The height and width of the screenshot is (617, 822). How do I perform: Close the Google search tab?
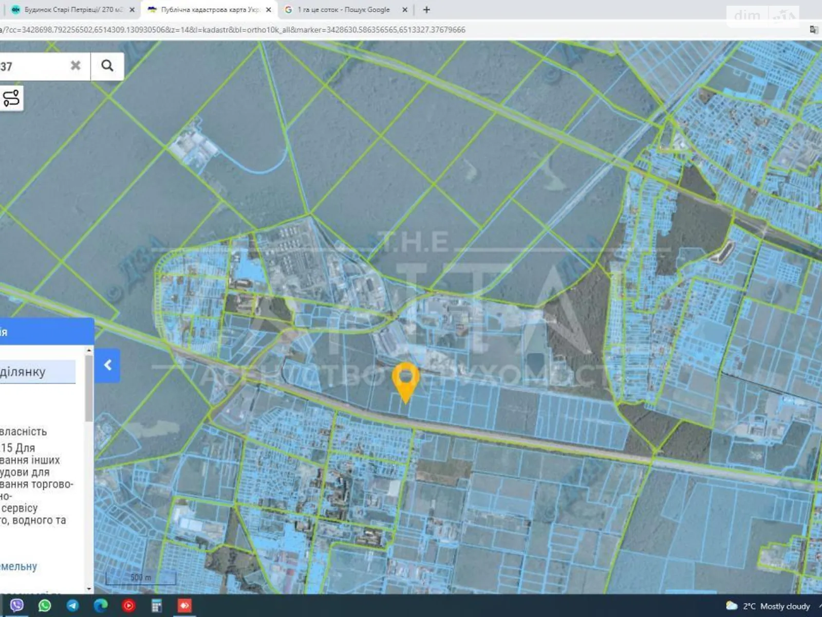click(x=405, y=10)
